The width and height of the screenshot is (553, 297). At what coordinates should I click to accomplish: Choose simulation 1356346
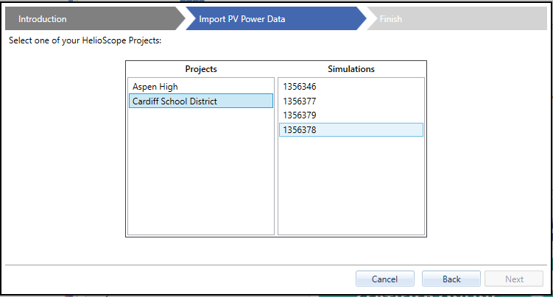(x=299, y=87)
